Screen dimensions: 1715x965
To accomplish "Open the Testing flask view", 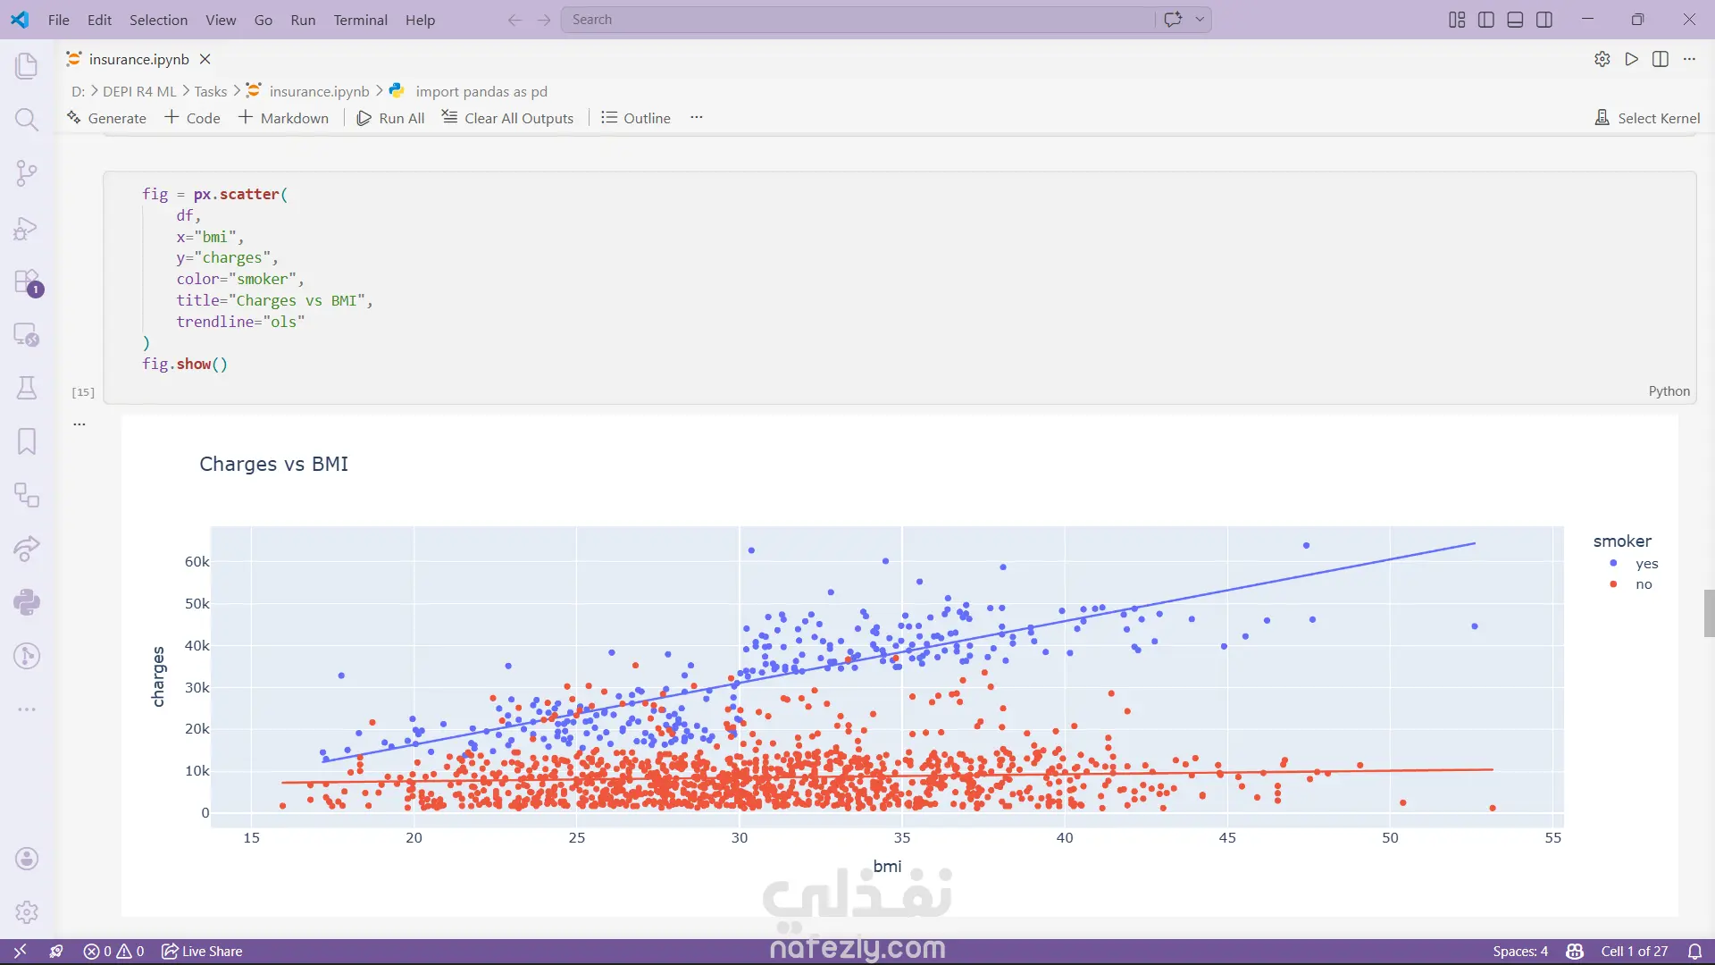I will coord(27,388).
